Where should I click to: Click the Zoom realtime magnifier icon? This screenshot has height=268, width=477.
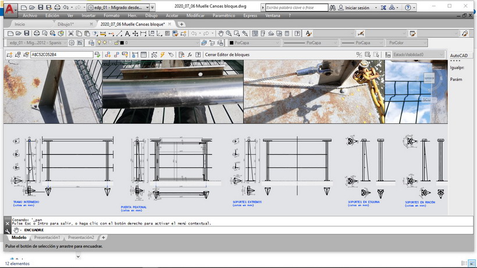(229, 33)
